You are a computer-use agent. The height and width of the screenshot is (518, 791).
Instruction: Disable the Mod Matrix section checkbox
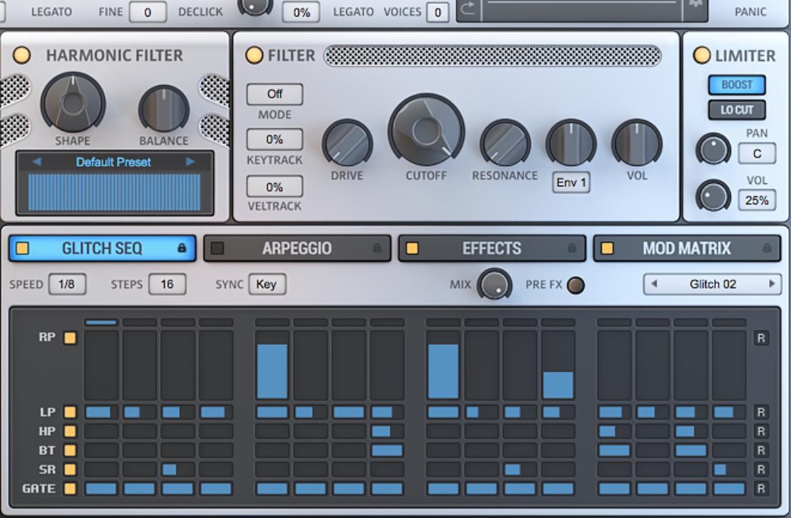coord(607,248)
